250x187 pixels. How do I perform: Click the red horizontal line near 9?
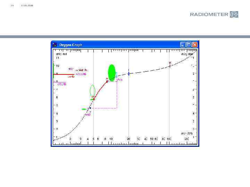64,74
